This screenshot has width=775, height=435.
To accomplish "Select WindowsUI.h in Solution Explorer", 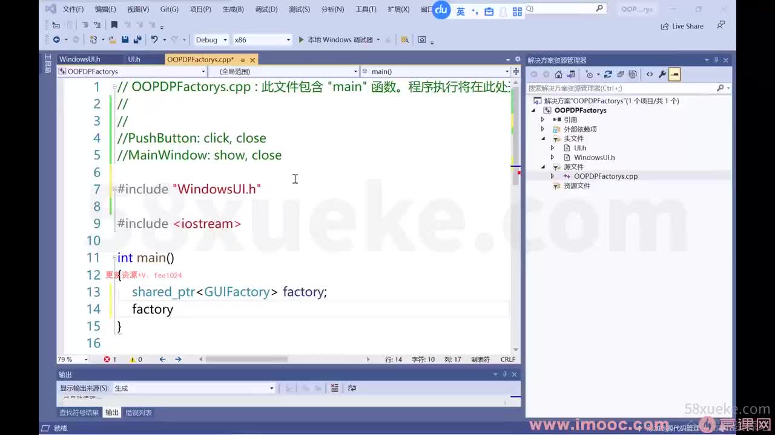I will (x=594, y=157).
